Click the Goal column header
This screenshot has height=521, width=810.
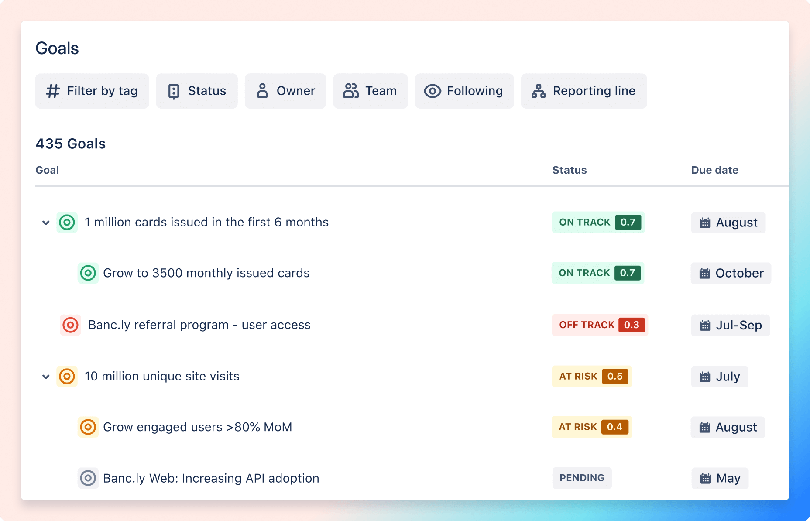coord(47,170)
